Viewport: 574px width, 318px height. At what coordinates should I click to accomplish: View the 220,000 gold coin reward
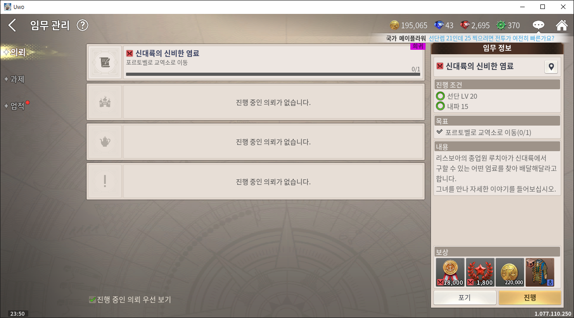point(510,272)
